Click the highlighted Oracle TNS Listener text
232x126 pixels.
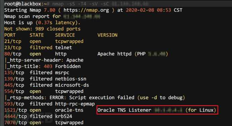pyautogui.click(x=157, y=110)
